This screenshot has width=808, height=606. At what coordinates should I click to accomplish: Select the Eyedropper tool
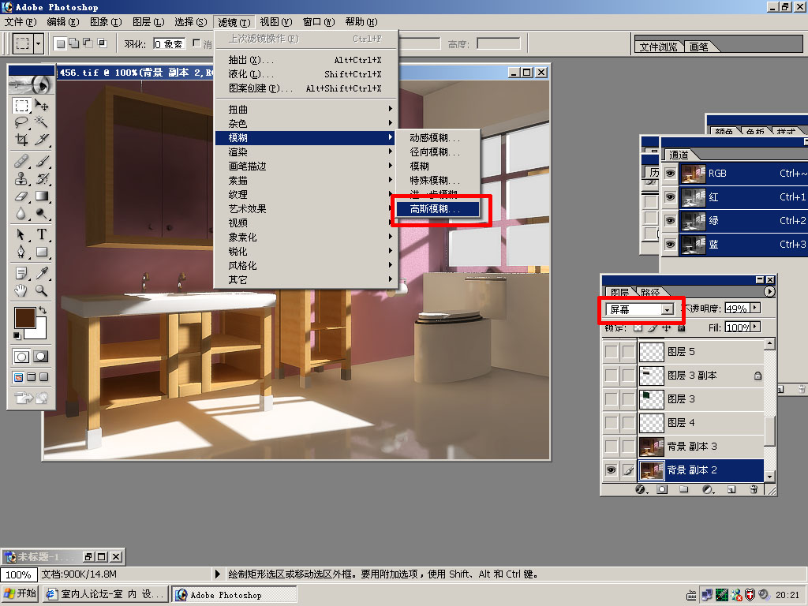tap(42, 273)
